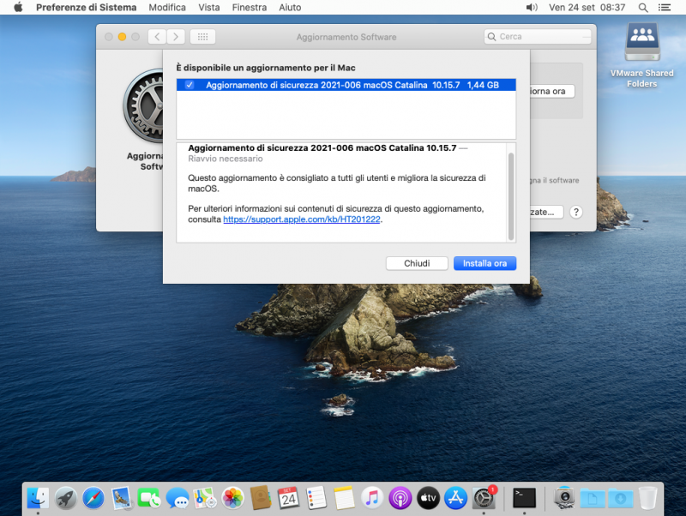Viewport: 686px width, 516px height.
Task: Click the Software Update gear icon
Action: click(143, 105)
